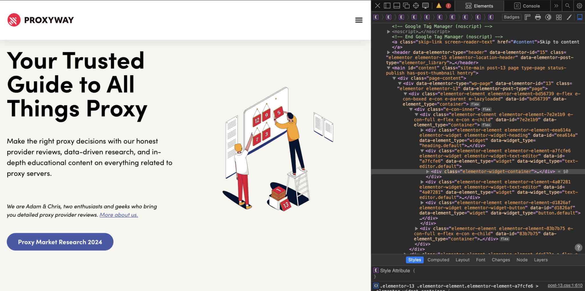The width and height of the screenshot is (585, 291).
Task: Click the More about us link
Action: (118, 215)
